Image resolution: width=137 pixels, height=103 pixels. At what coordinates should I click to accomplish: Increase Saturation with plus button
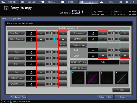click(63, 78)
